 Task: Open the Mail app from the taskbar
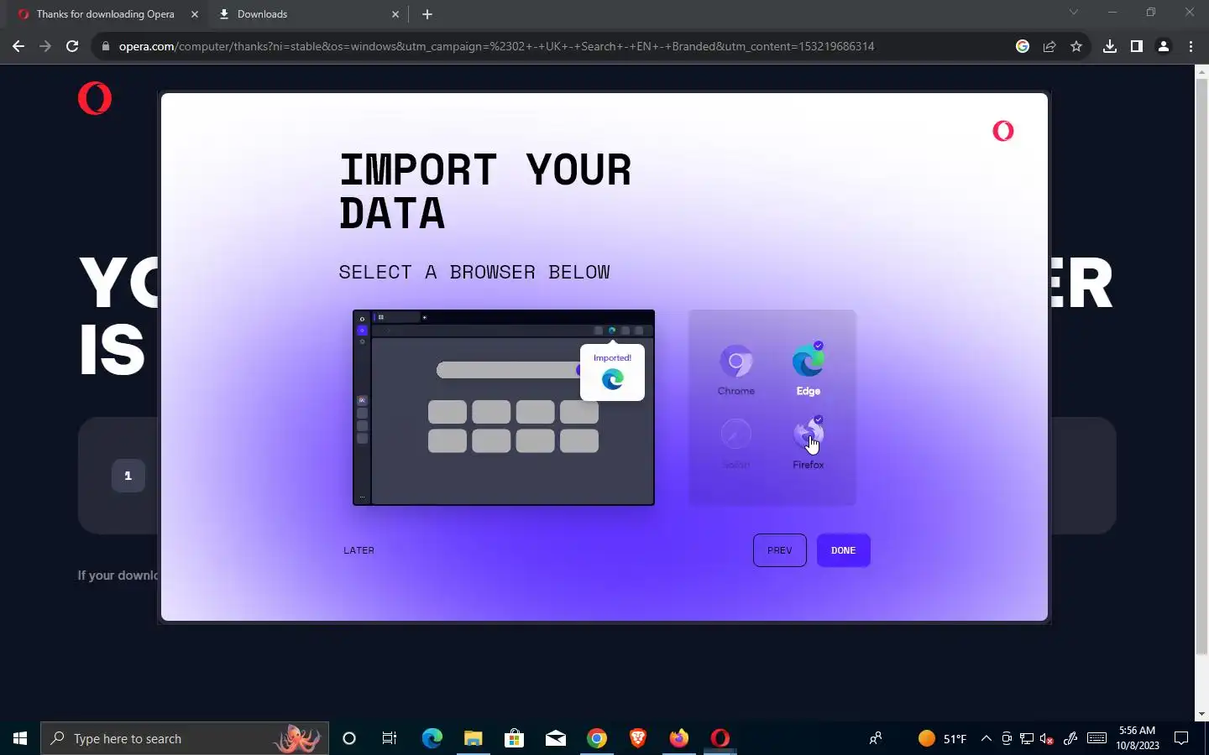pos(555,738)
